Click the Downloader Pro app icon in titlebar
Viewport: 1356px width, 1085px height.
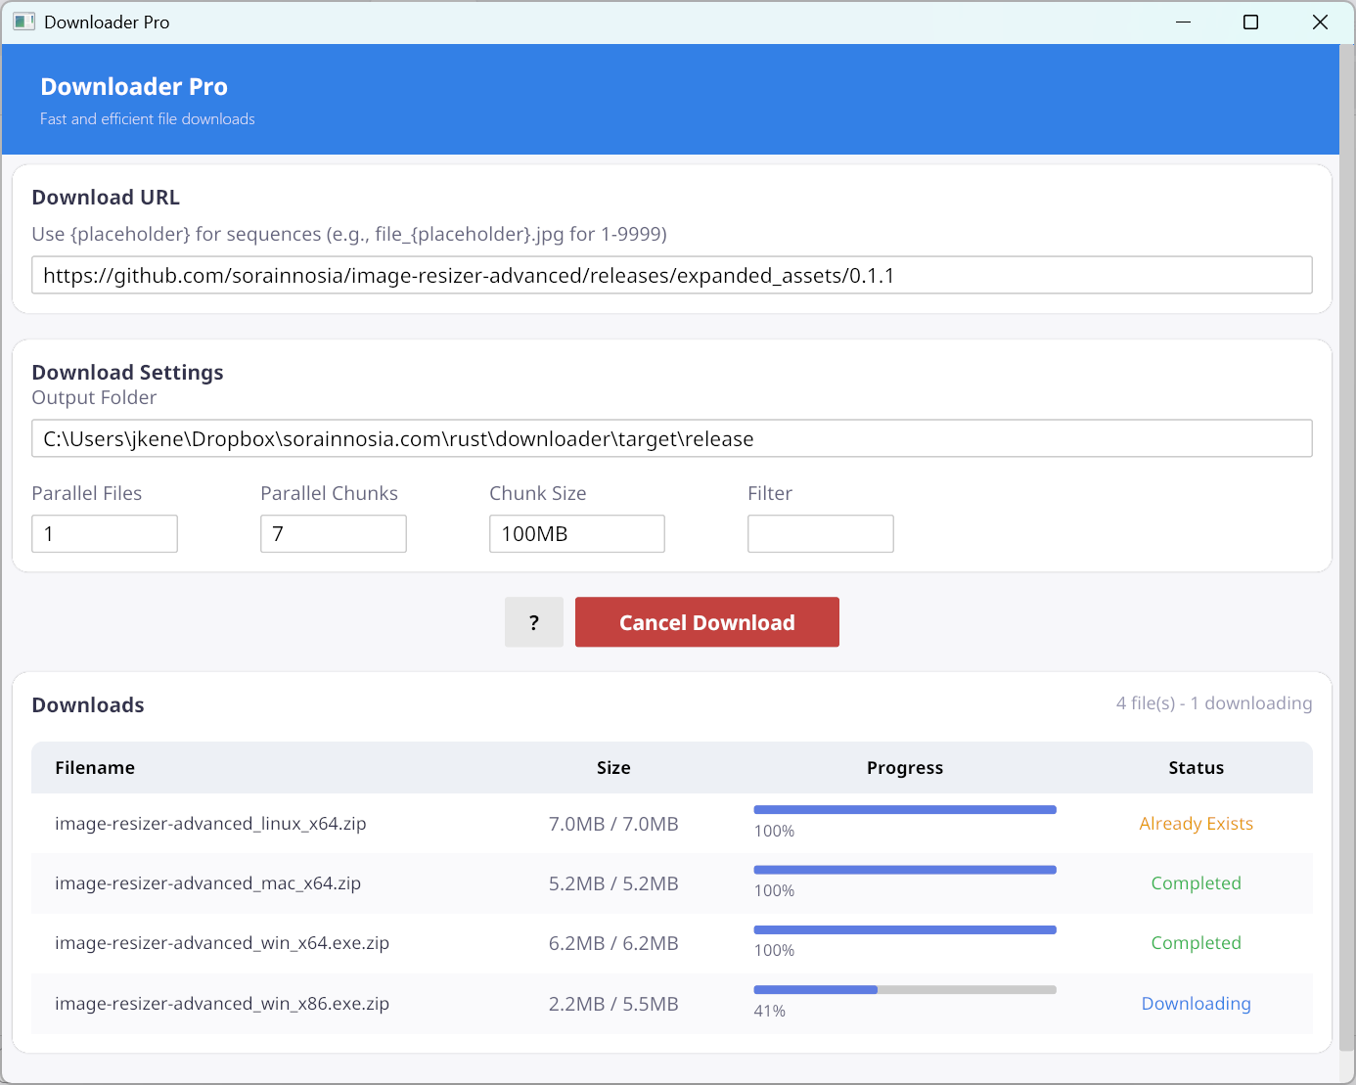pyautogui.click(x=23, y=22)
